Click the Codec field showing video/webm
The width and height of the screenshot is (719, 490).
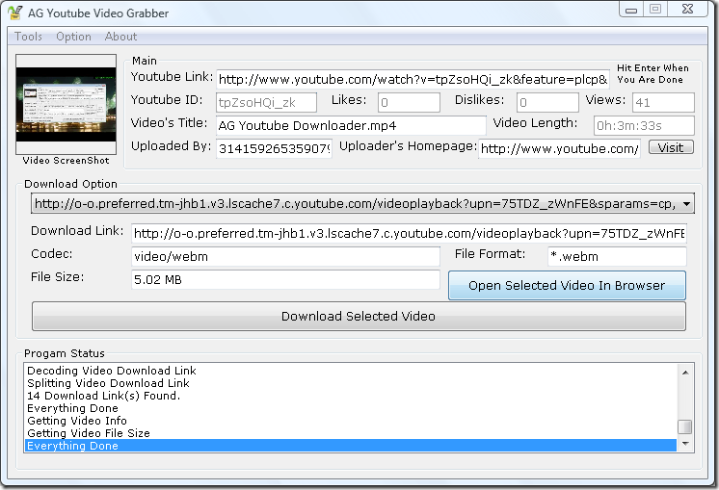coord(285,256)
